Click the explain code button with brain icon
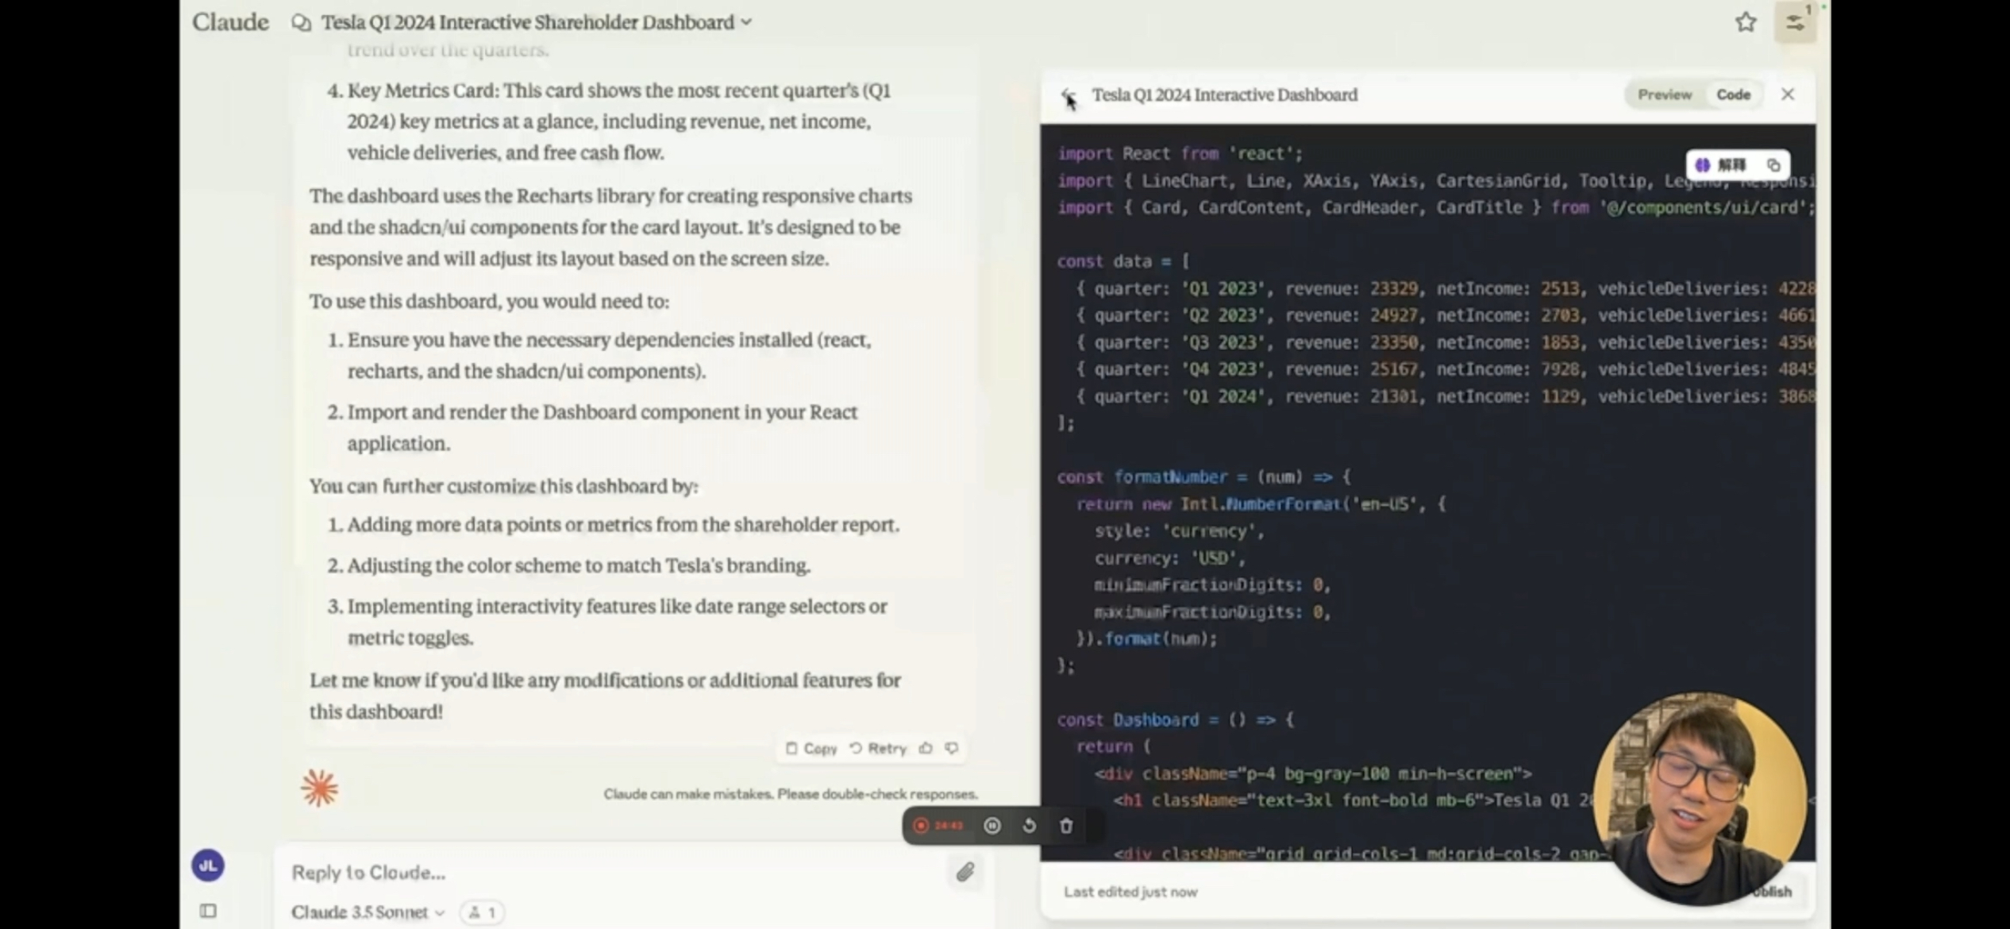 point(1720,165)
